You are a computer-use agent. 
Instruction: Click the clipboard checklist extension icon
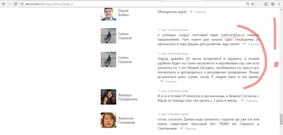pyautogui.click(x=272, y=4)
